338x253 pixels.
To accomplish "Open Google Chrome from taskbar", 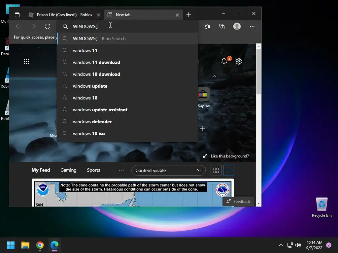I will (40, 245).
